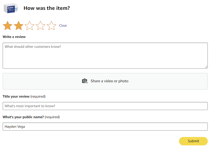
Task: Submit the review
Action: tap(193, 141)
